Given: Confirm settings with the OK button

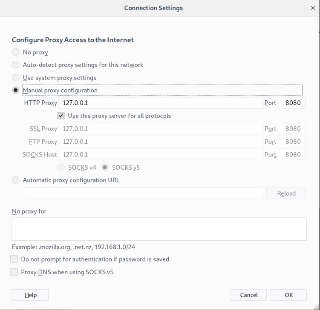Looking at the screenshot, I should pos(289,295).
